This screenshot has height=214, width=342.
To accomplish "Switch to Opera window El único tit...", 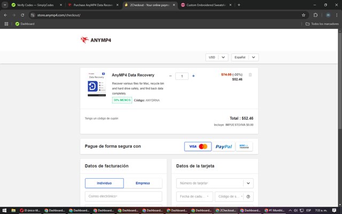I will coord(30,210).
